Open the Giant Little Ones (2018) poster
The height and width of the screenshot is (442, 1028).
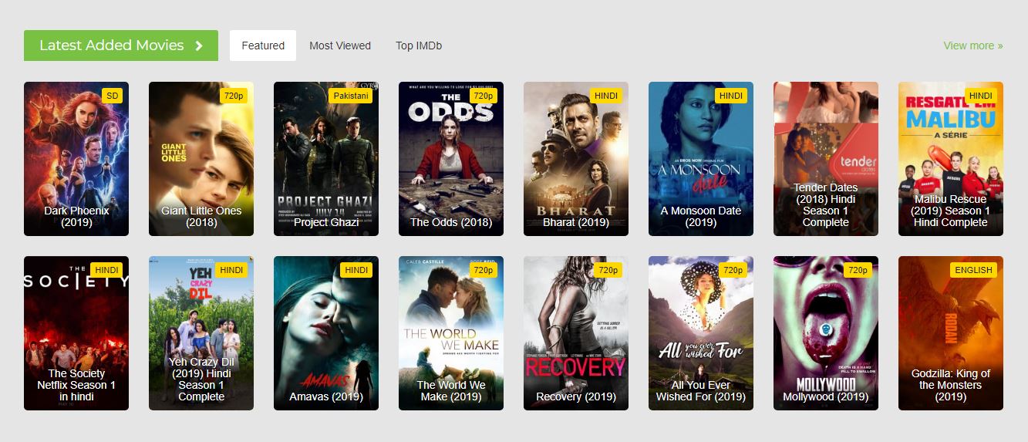pyautogui.click(x=201, y=159)
